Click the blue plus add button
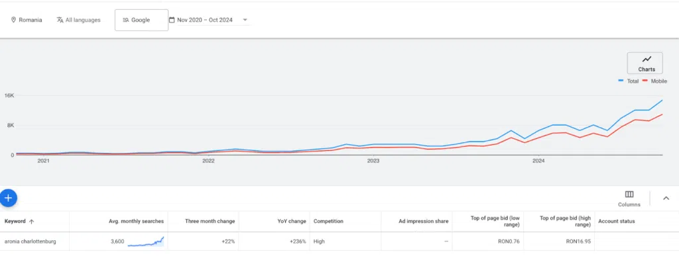The width and height of the screenshot is (679, 256). 8,198
